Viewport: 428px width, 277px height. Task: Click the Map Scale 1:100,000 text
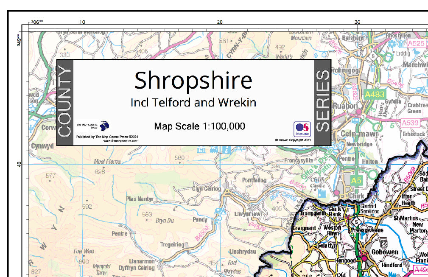199,126
